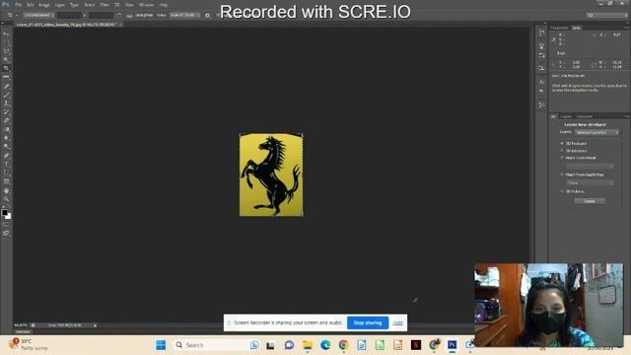Select the Hand tool
Viewport: 631px width, 355px height.
click(x=6, y=190)
